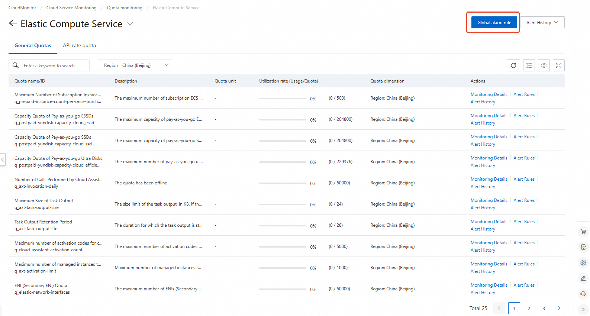Click the previous page arrow
590x316 pixels.
[499, 308]
